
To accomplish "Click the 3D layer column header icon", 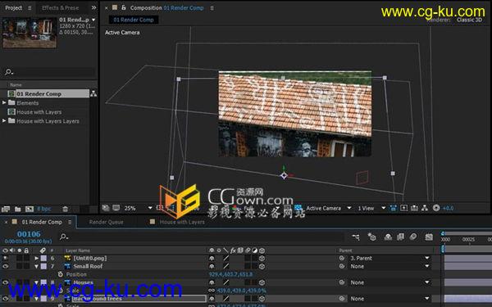I will click(262, 251).
